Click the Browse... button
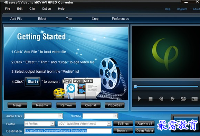This screenshot has height=136, width=200. pyautogui.click(x=123, y=131)
